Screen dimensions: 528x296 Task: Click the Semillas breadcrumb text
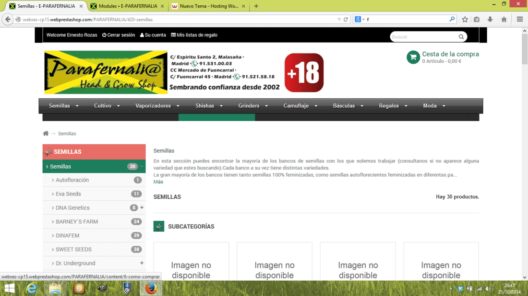tap(67, 133)
